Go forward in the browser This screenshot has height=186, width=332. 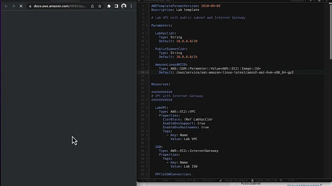13,6
